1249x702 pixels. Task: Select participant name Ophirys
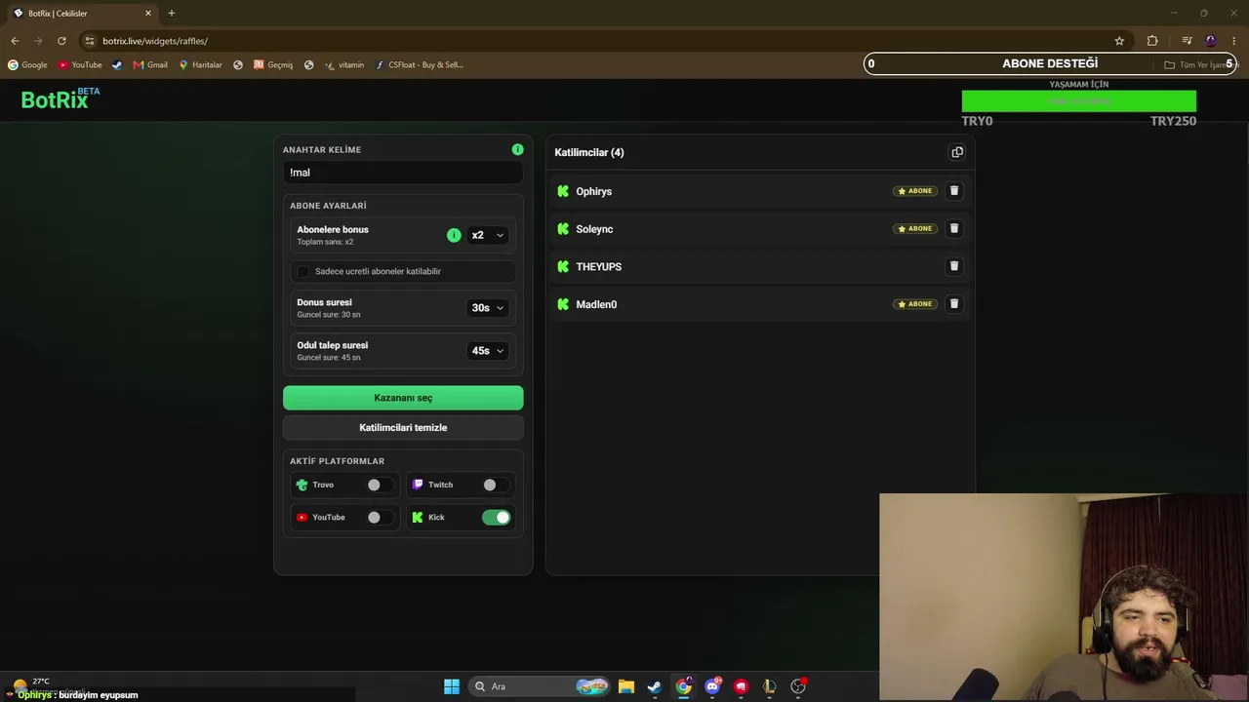click(x=594, y=191)
